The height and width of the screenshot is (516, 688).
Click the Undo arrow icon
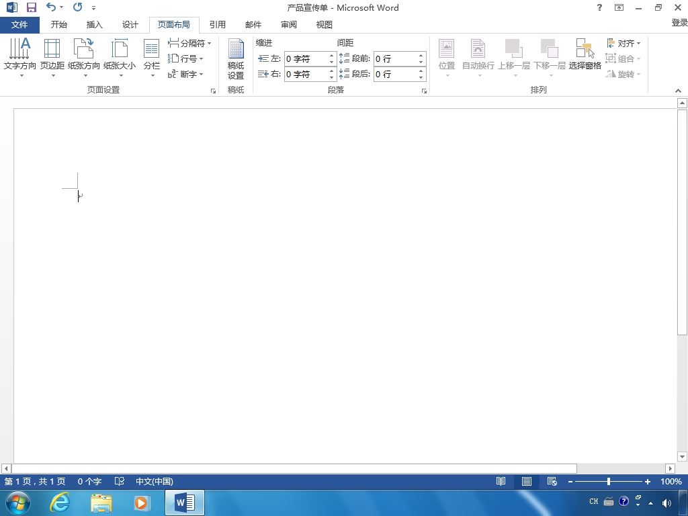[51, 7]
